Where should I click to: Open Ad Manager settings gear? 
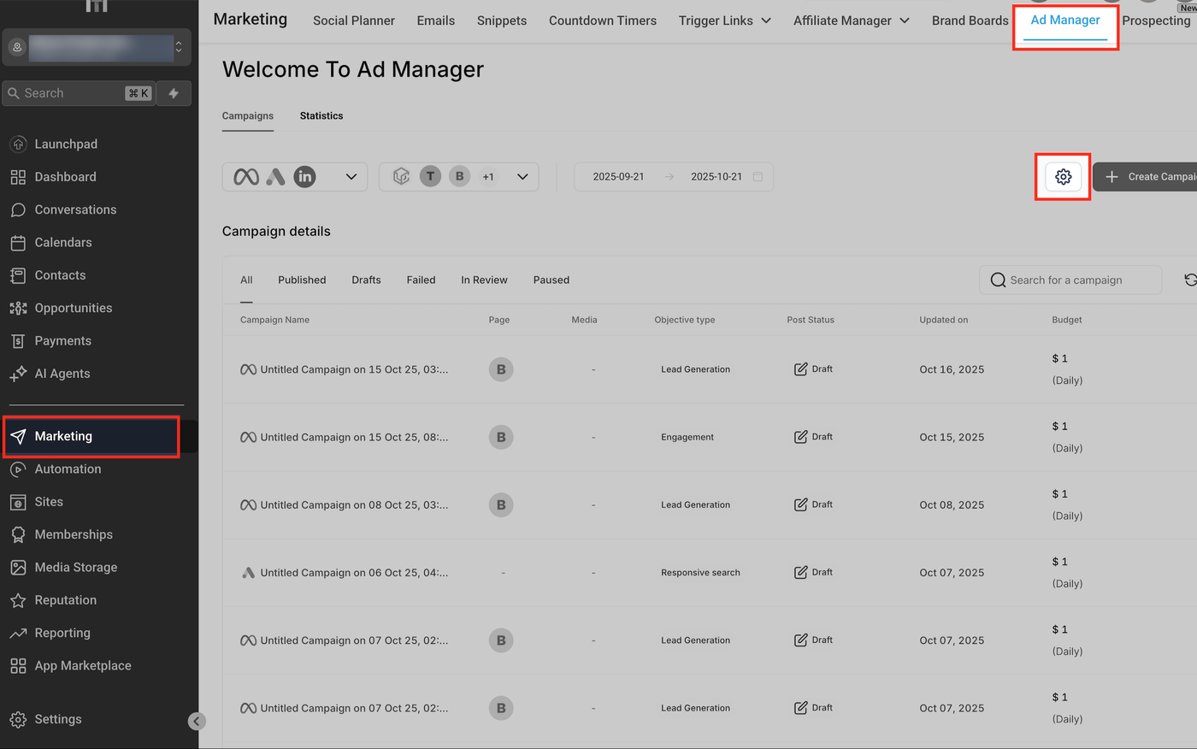coord(1063,177)
